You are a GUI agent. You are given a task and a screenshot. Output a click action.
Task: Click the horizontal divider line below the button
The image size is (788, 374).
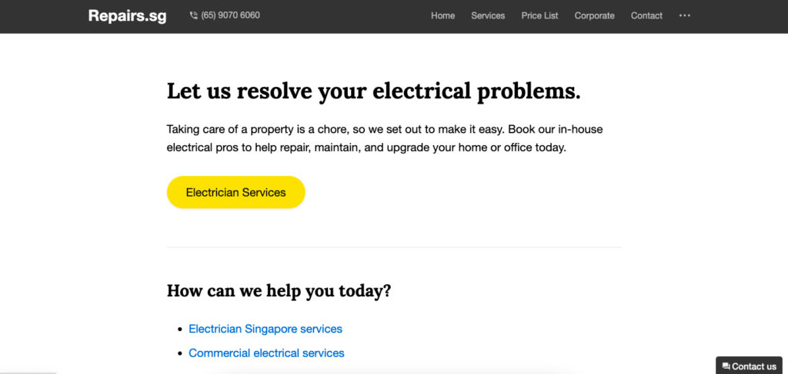tap(394, 247)
